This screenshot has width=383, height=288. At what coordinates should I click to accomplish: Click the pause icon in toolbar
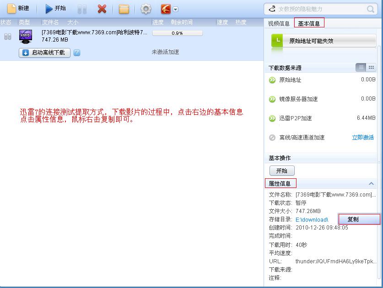coord(82,9)
